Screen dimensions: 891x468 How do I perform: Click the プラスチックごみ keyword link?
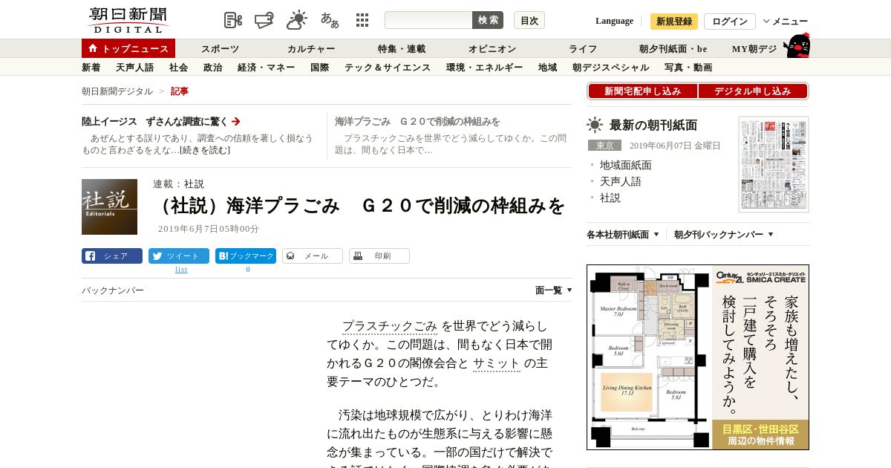390,326
